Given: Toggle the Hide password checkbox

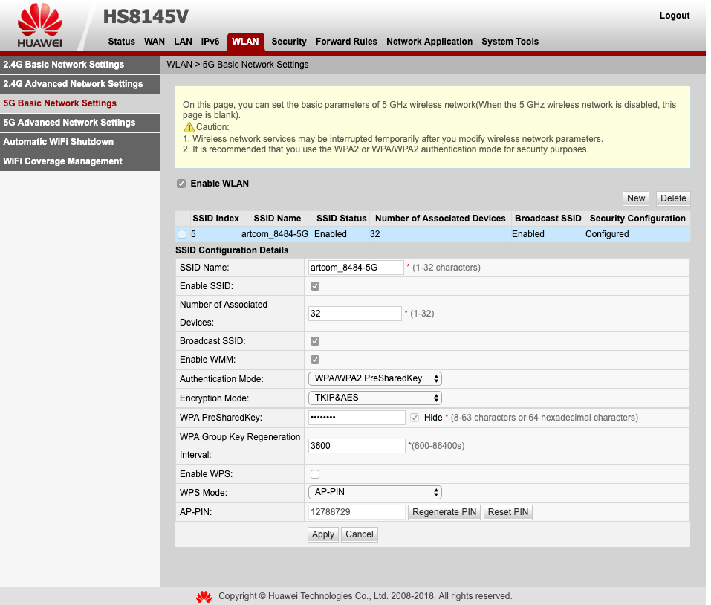Looking at the screenshot, I should 415,418.
